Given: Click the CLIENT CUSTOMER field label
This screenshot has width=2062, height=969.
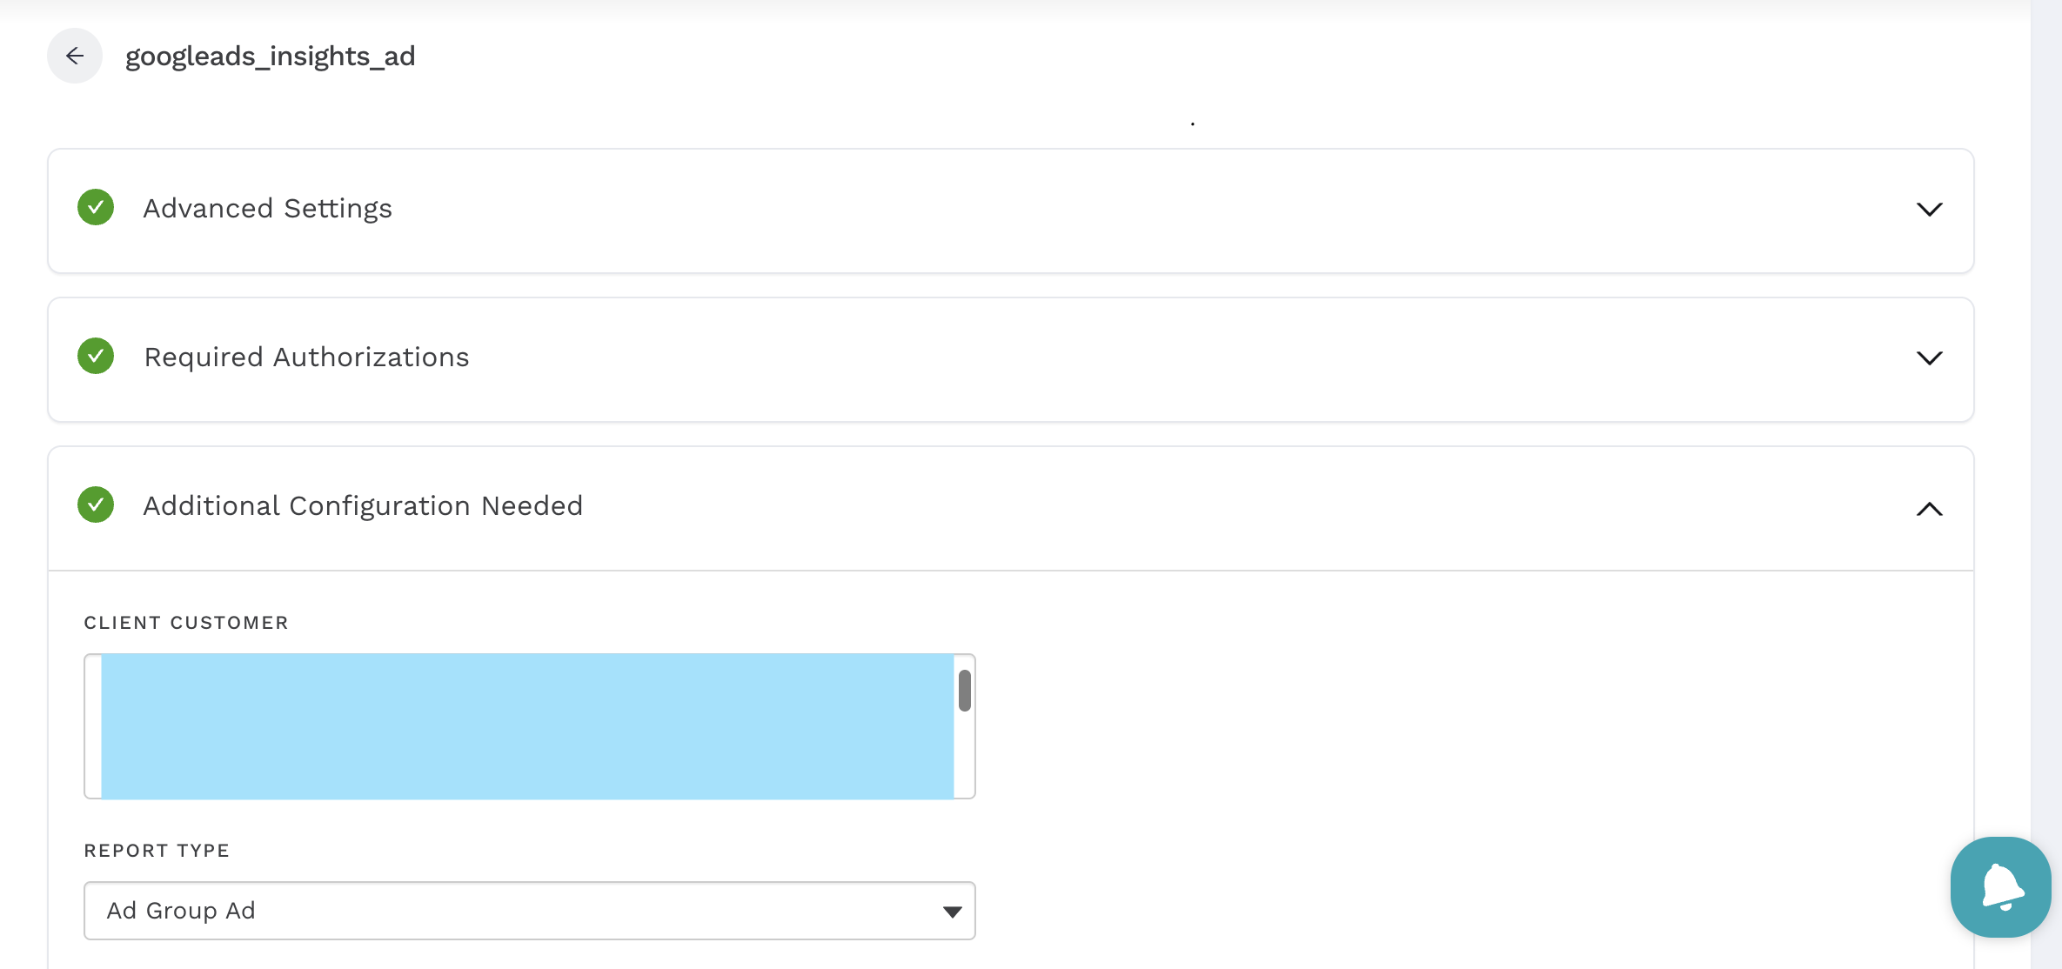Looking at the screenshot, I should point(186,623).
